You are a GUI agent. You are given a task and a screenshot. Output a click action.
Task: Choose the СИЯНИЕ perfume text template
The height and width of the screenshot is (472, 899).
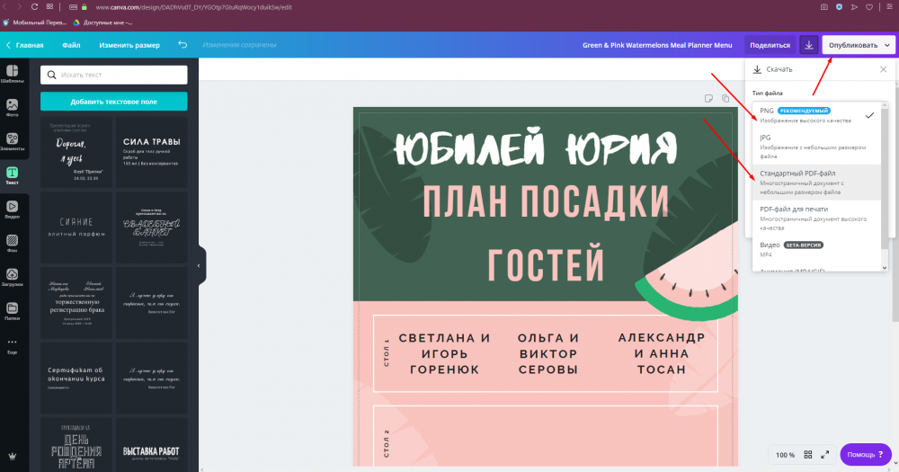(x=76, y=227)
